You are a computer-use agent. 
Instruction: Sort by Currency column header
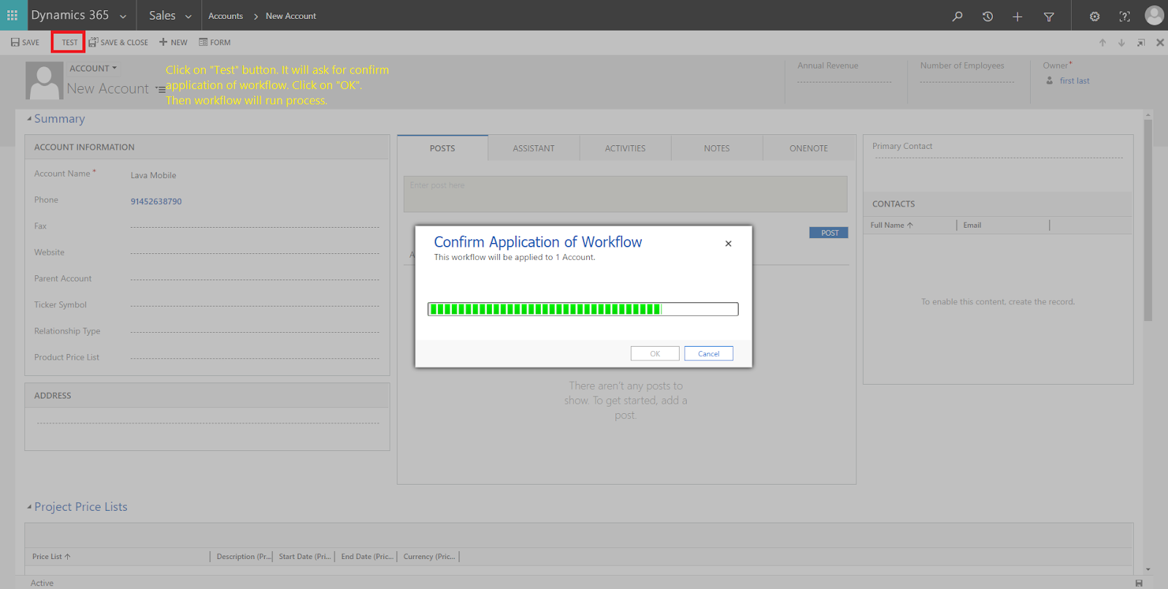point(429,556)
